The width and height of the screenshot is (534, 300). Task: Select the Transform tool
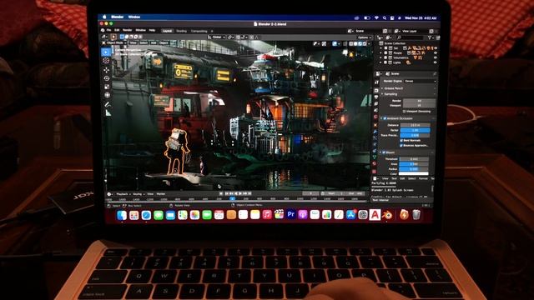point(107,95)
